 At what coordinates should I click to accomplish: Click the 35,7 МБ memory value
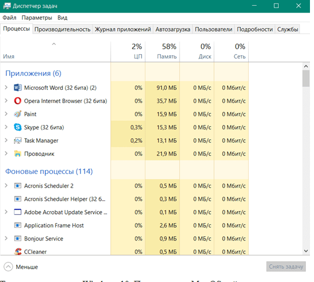click(x=167, y=101)
